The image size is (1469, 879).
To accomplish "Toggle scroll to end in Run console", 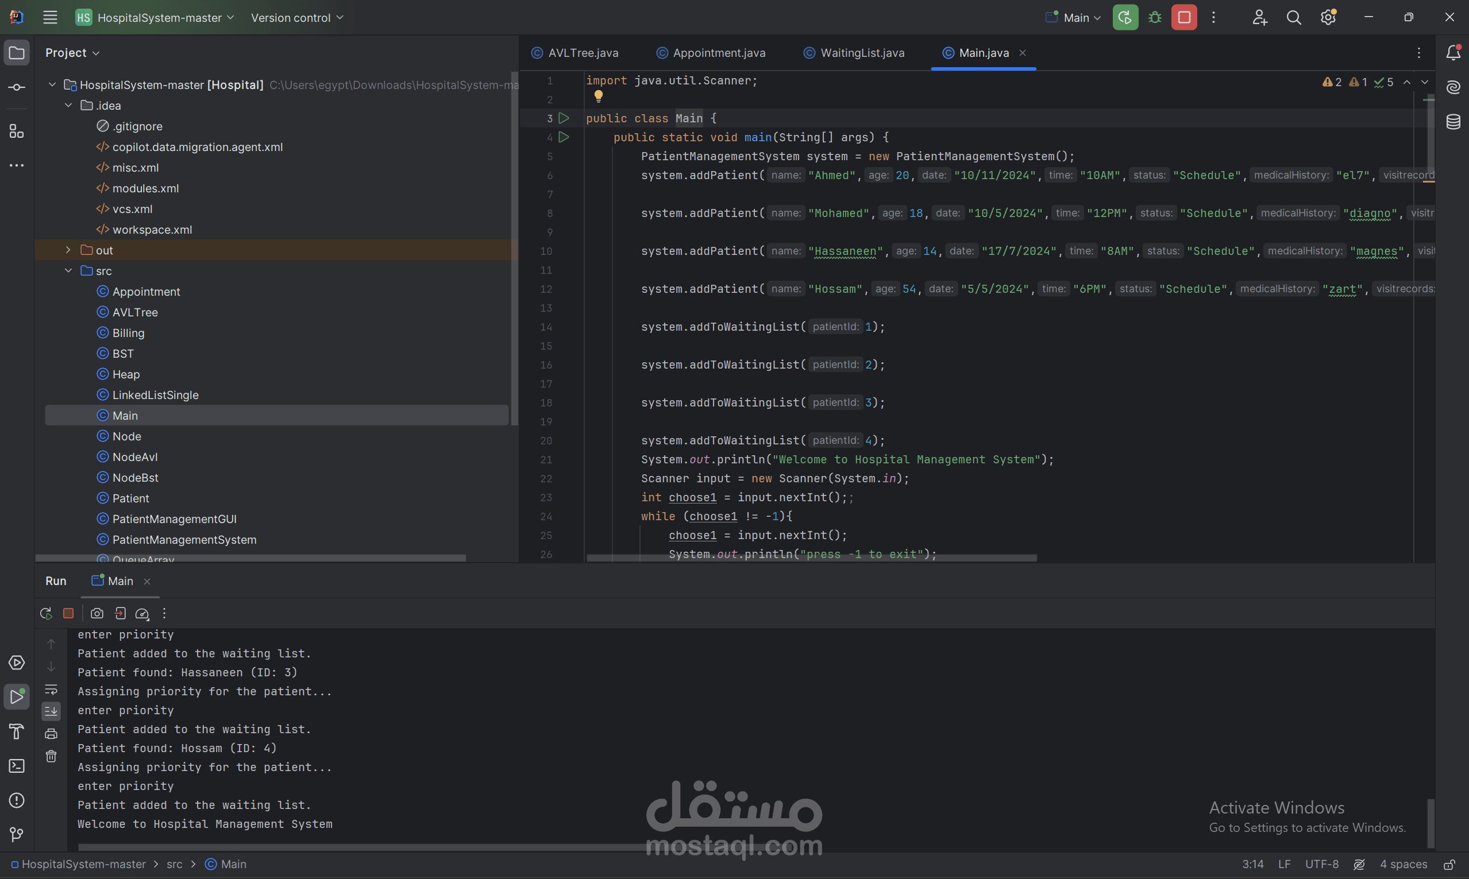I will point(52,711).
